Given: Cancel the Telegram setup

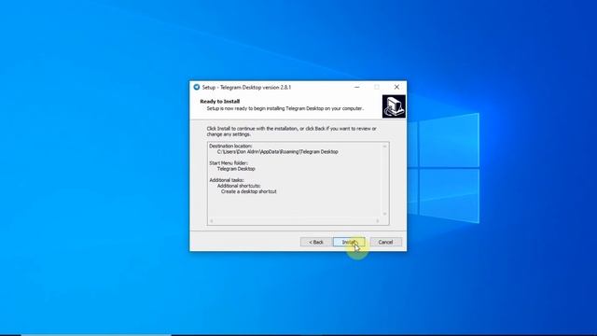Looking at the screenshot, I should (x=385, y=242).
